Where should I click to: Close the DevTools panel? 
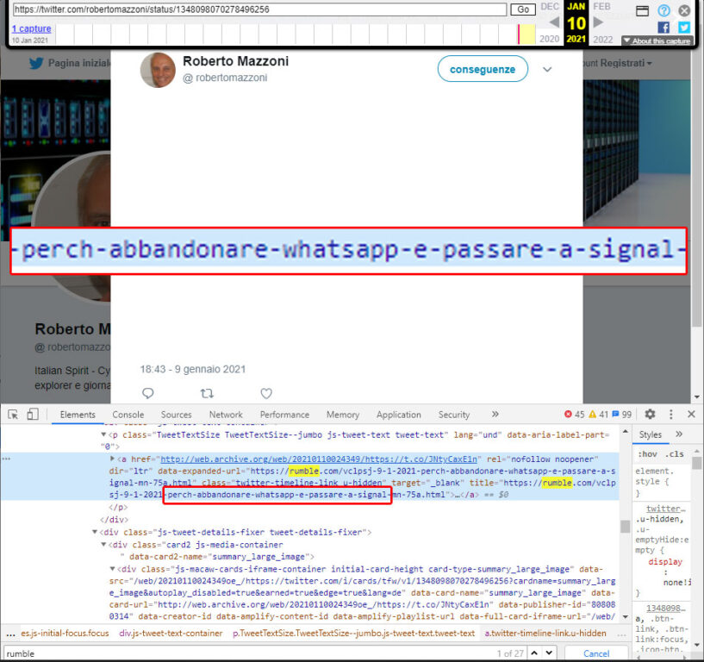pos(691,414)
